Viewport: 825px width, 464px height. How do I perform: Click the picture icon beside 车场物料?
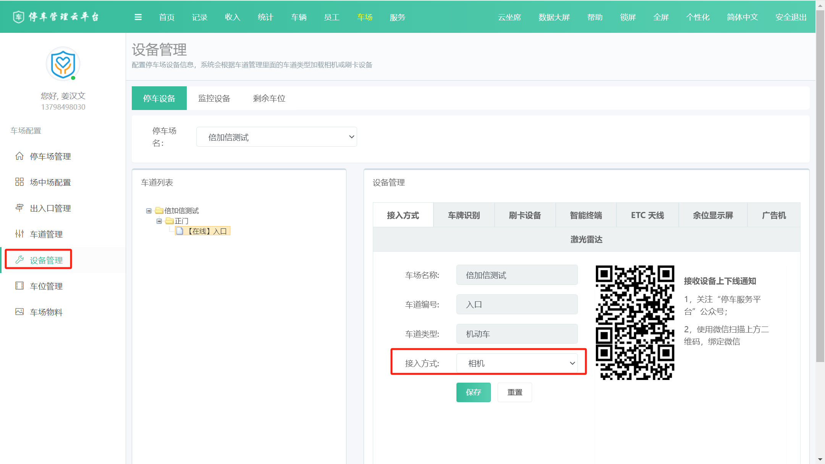pyautogui.click(x=19, y=312)
